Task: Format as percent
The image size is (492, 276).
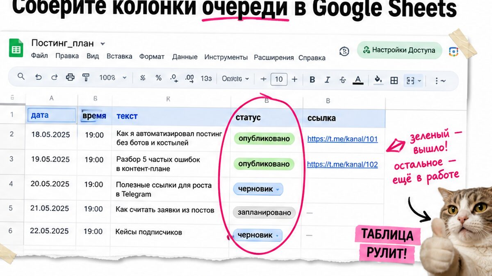Action: point(158,78)
